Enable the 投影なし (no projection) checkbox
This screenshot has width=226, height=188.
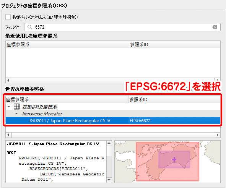pos(8,17)
